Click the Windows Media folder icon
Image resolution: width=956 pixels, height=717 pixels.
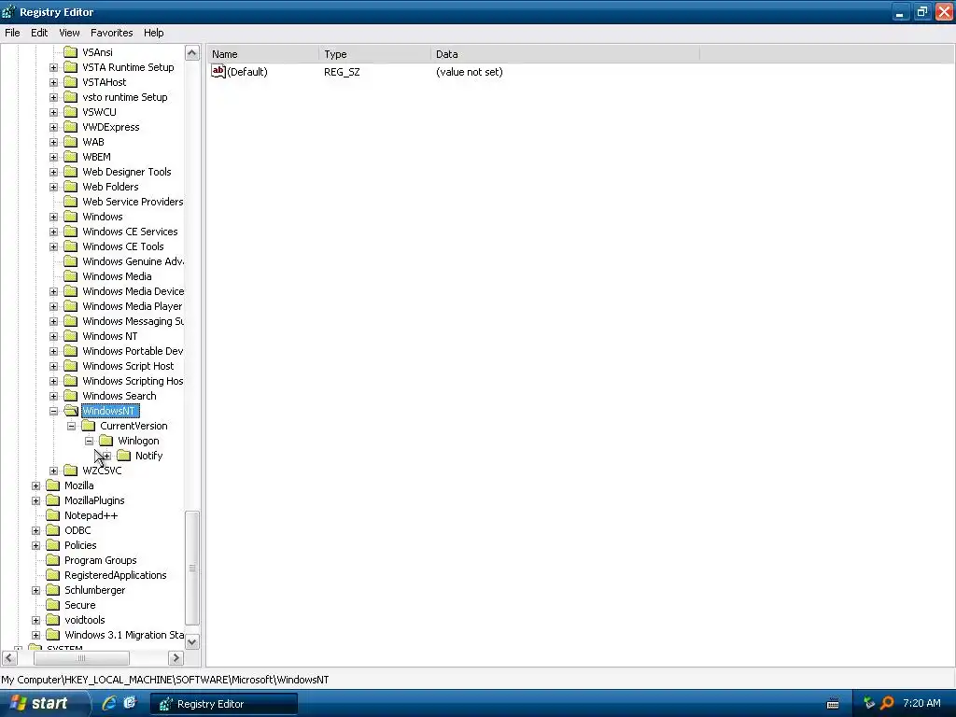pos(71,276)
